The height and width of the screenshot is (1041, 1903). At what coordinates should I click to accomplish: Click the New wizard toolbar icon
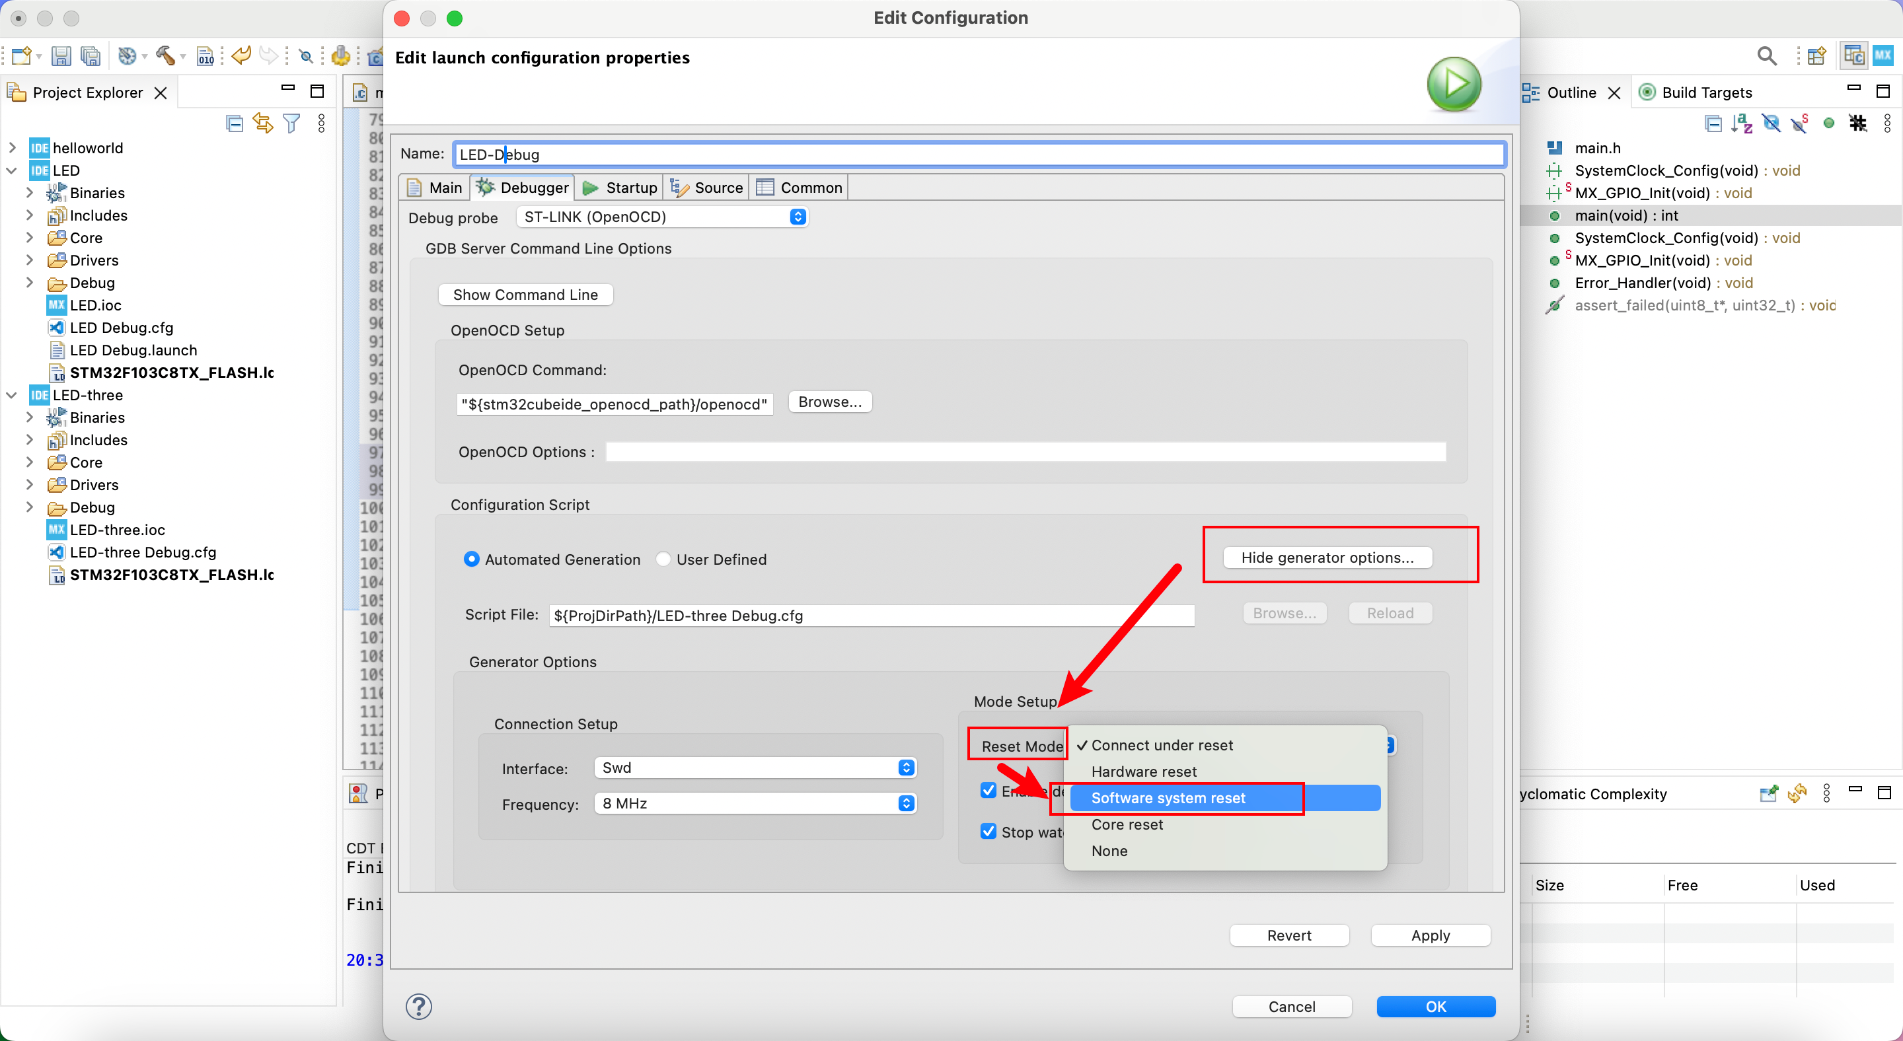(x=22, y=56)
